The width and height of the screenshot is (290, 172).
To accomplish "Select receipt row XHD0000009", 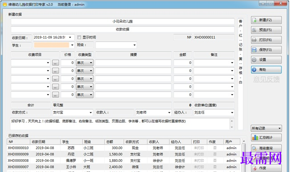I will click(x=123, y=154).
